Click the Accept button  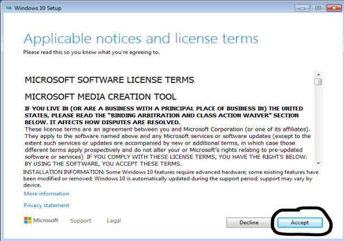pos(299,223)
